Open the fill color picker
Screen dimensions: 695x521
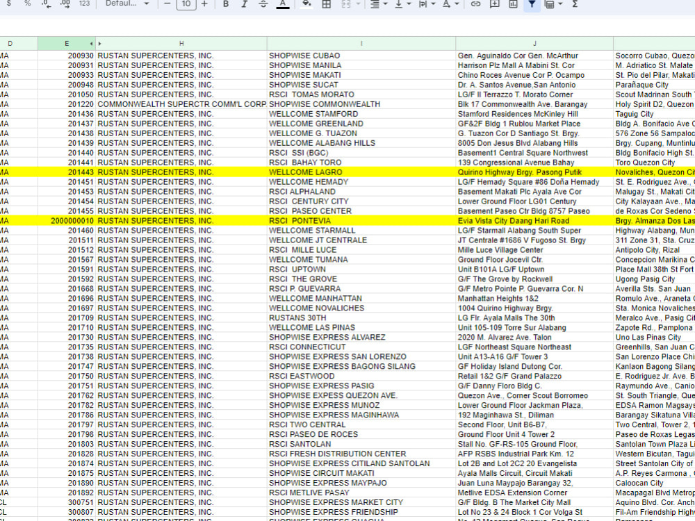point(306,4)
